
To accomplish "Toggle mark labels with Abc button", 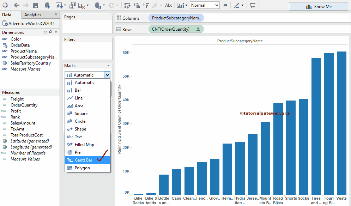I will pos(169,5).
